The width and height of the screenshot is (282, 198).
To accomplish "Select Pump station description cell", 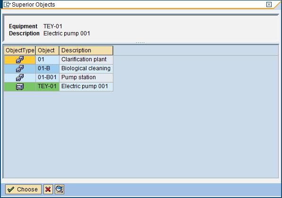I will (86, 78).
